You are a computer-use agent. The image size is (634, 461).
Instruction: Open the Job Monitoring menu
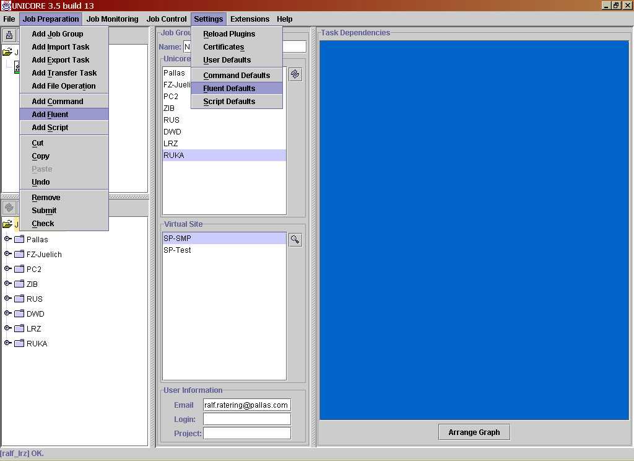coord(113,19)
